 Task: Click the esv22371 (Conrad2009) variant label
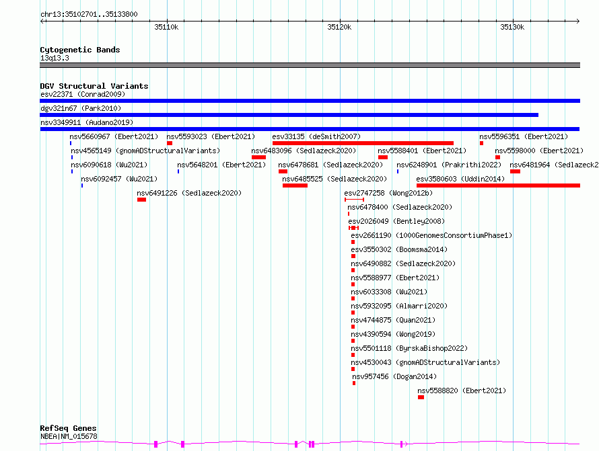coord(83,94)
